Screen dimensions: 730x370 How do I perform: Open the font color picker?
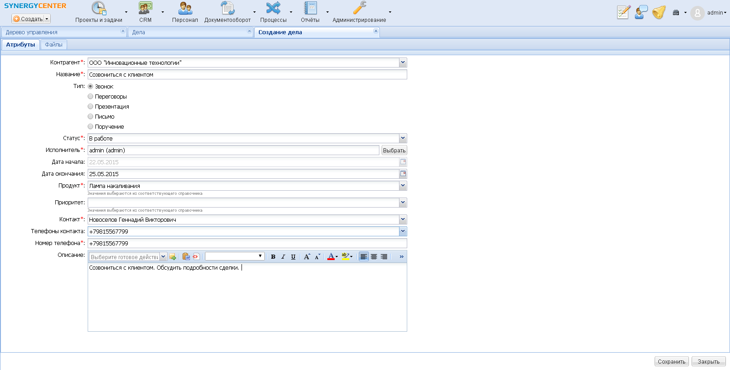331,257
